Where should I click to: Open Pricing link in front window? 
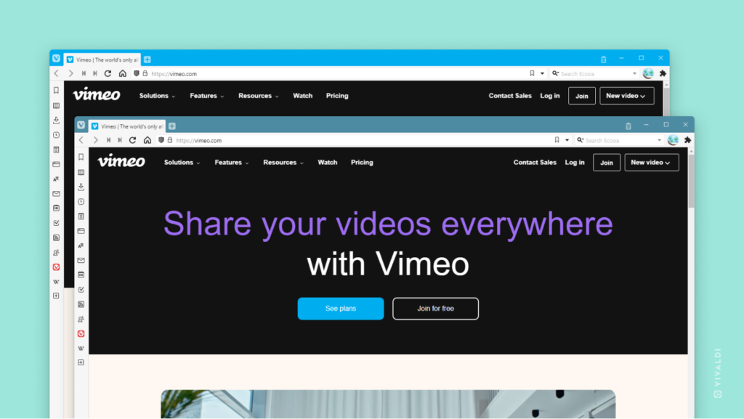coord(362,163)
